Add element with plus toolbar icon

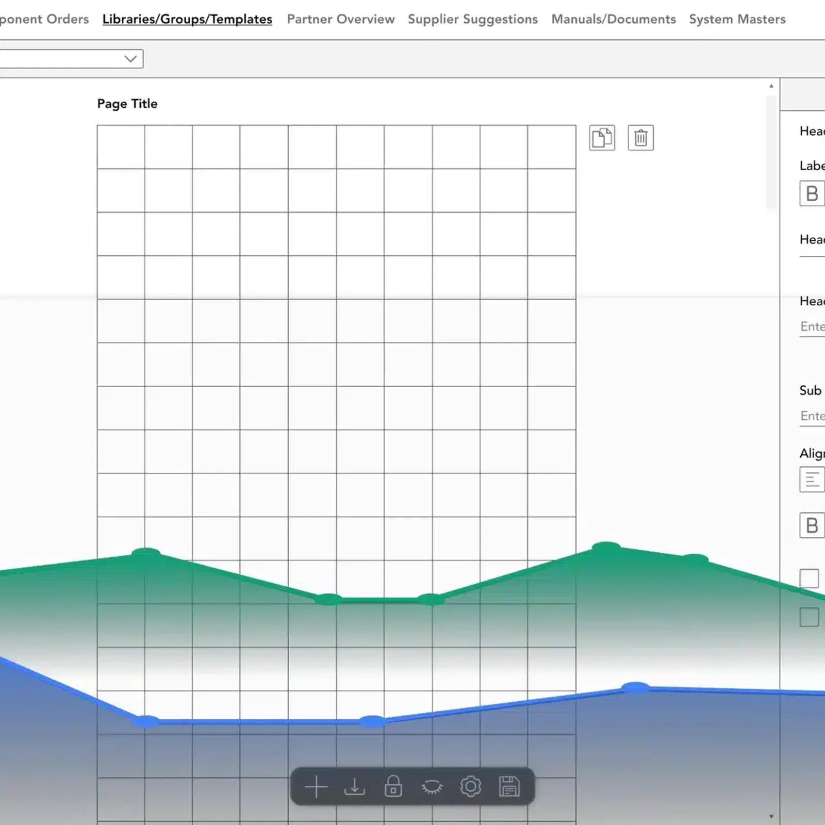click(316, 787)
